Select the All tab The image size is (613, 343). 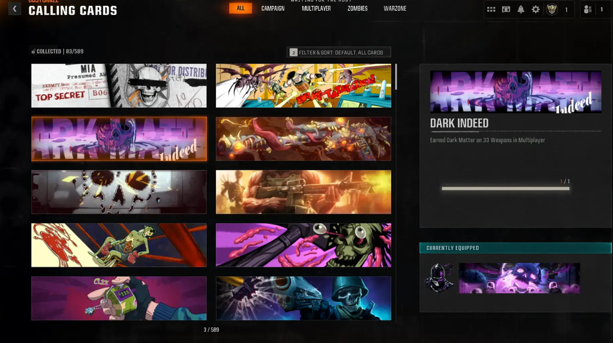(240, 8)
